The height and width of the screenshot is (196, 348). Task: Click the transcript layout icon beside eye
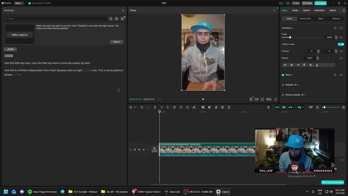122,19
